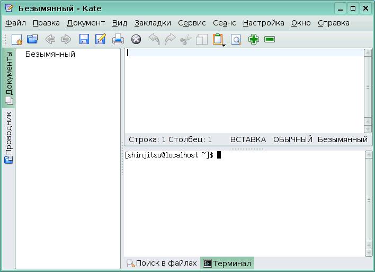
Task: Click ВСТАВКА insert mode in status bar
Action: pos(248,139)
